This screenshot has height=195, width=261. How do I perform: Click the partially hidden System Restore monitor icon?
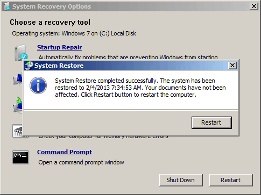pos(18,80)
